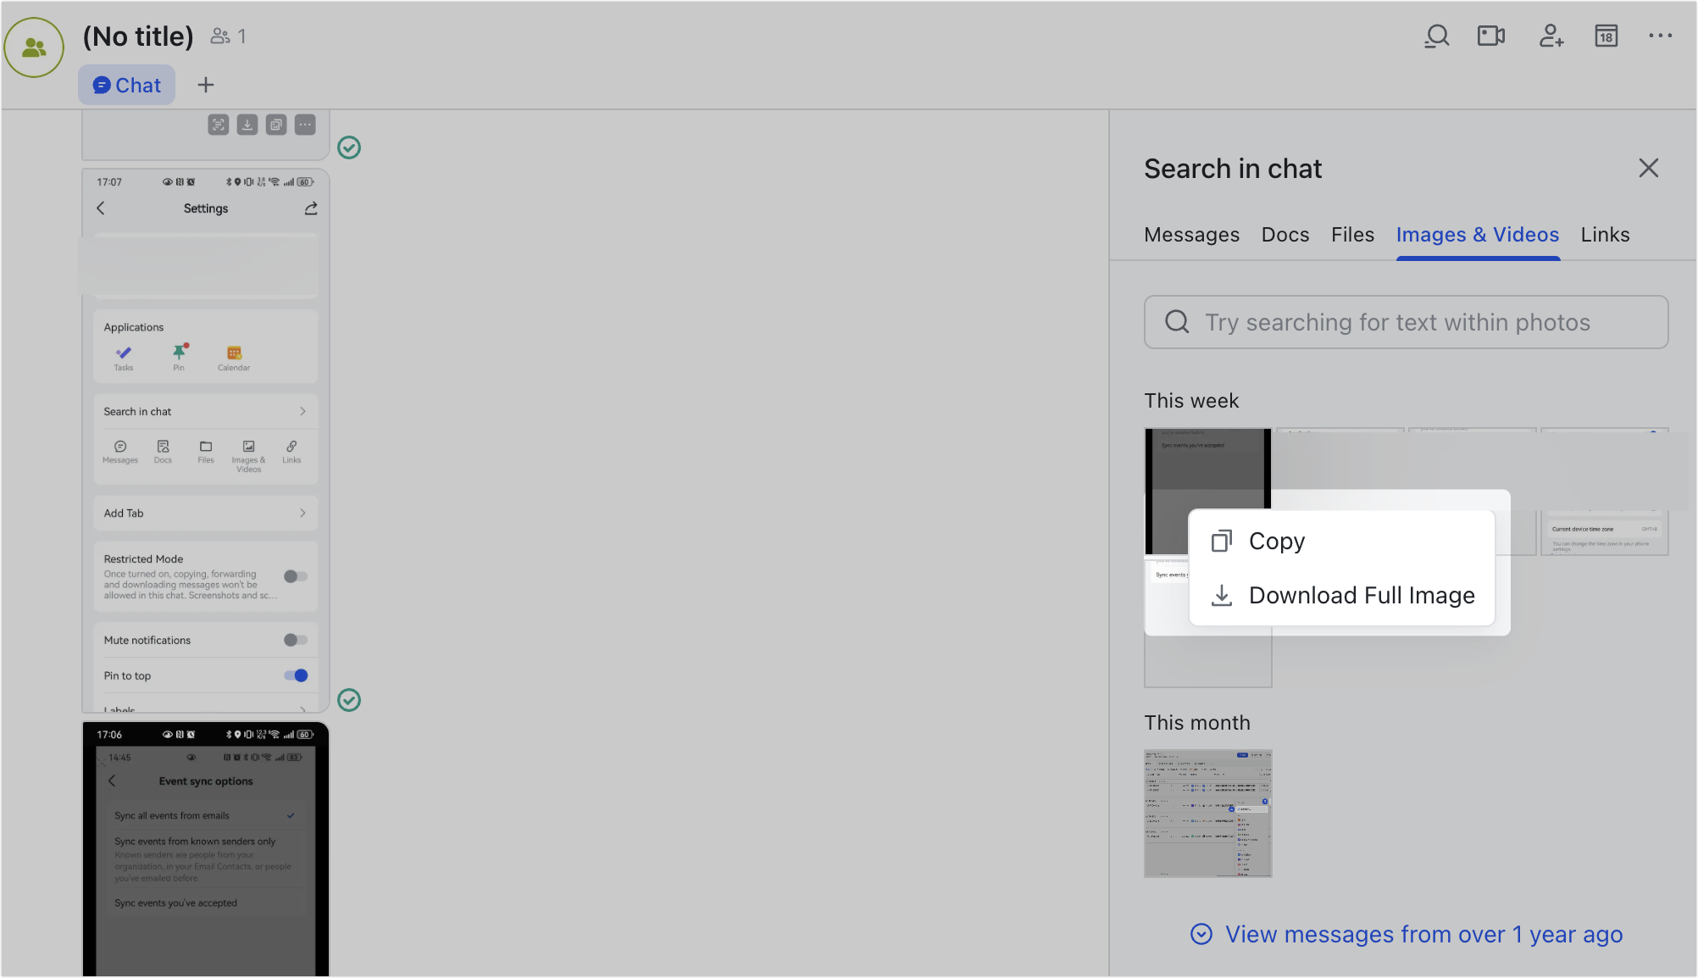Switch to the Links tab

pyautogui.click(x=1605, y=235)
